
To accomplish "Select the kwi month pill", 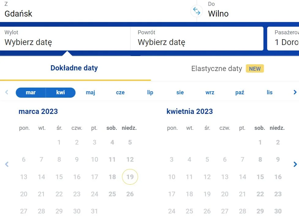I will coord(61,92).
